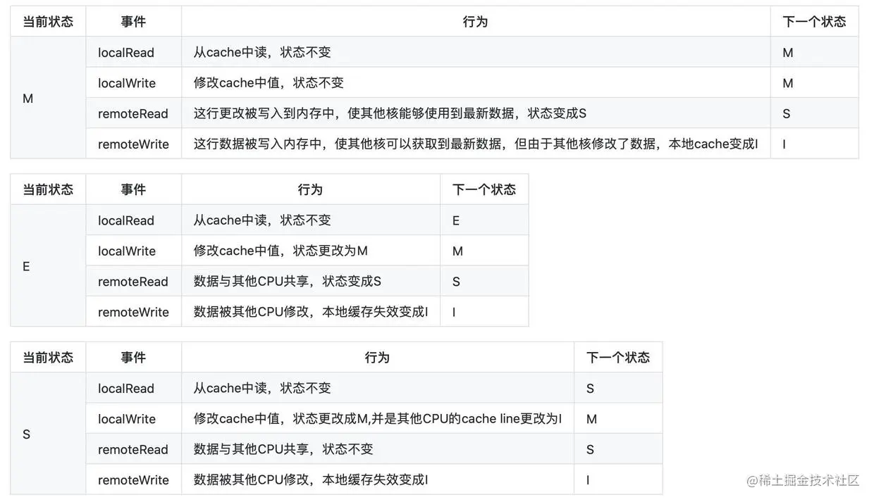874x502 pixels.
Task: Select the "下一个状态" header of the M-state table
Action: point(814,22)
